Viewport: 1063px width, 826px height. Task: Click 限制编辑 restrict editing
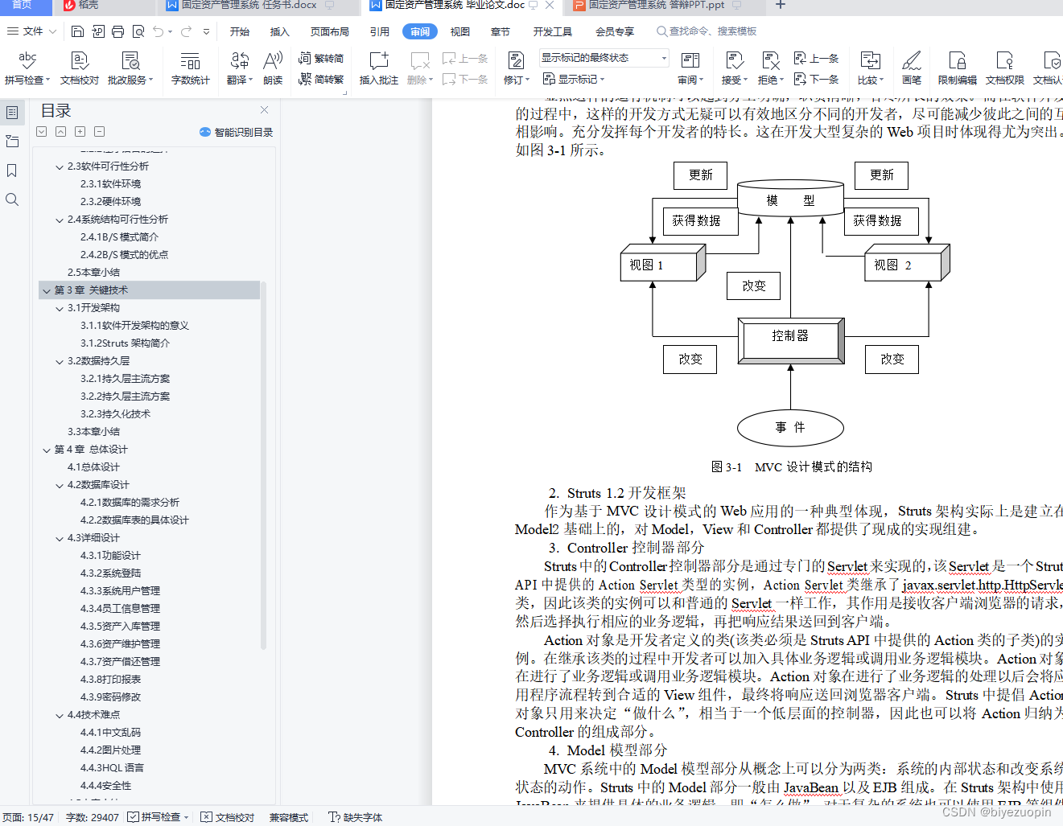pos(957,68)
